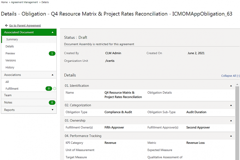Click the Notes count badge
The width and height of the screenshot is (240, 160).
coord(52,103)
